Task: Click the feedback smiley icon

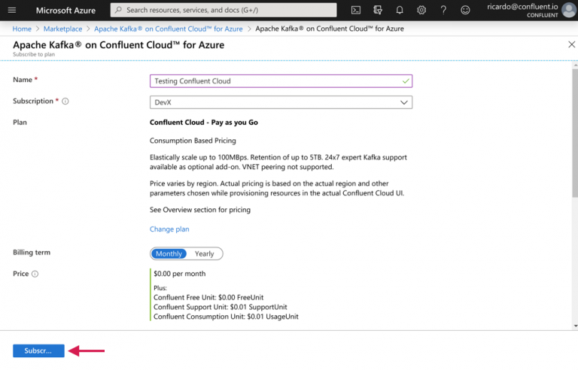Action: click(465, 10)
